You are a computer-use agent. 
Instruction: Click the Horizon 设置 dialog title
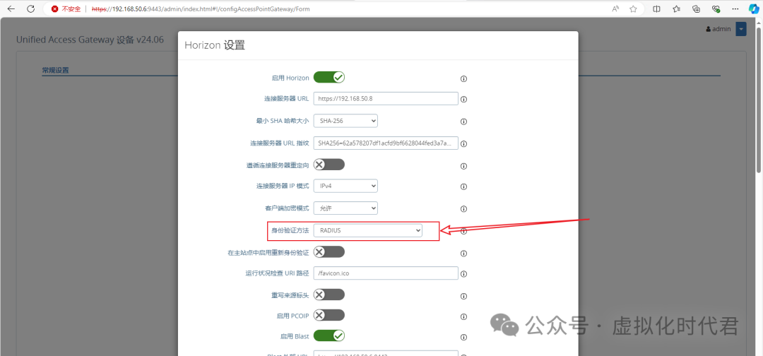[x=215, y=45]
